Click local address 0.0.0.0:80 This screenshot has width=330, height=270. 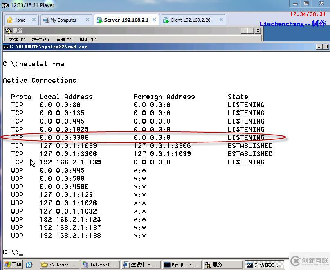pyautogui.click(x=60, y=105)
